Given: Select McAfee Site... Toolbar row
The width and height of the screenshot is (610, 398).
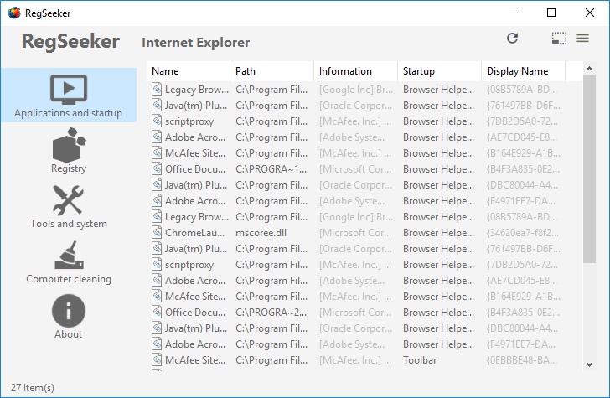Looking at the screenshot, I should tap(364, 360).
